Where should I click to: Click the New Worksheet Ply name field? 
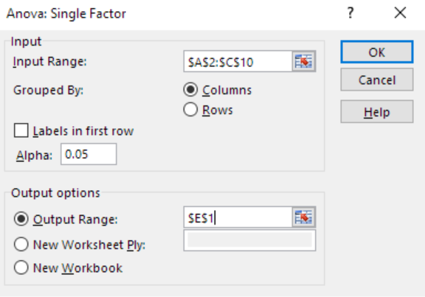click(249, 240)
